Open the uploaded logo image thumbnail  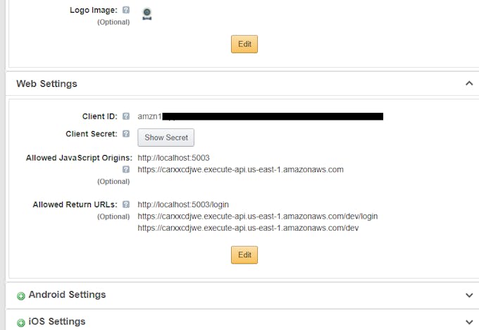click(147, 14)
